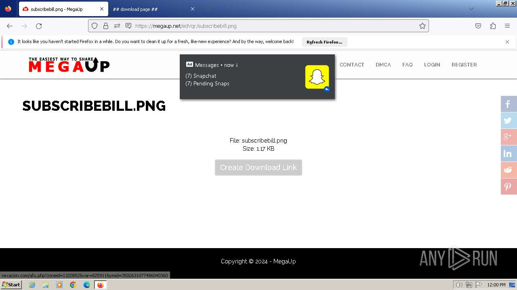
Task: Launch Microsoft Edge from taskbar
Action: (x=87, y=285)
